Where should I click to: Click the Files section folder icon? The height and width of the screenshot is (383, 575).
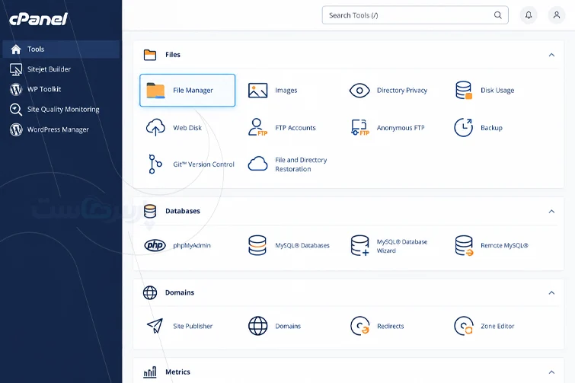point(150,55)
